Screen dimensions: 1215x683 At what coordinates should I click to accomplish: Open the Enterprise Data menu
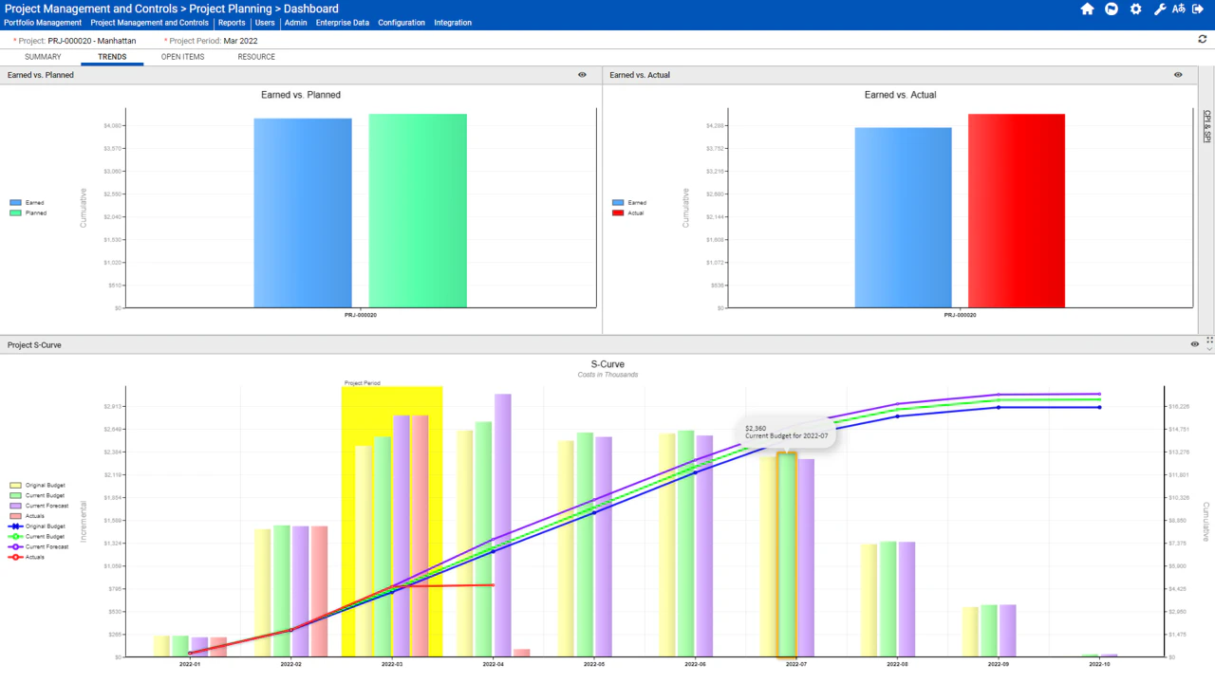coord(342,23)
